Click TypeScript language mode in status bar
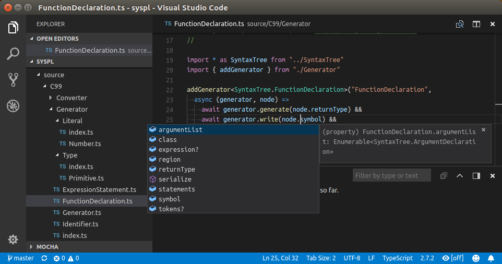The image size is (502, 264). [397, 258]
